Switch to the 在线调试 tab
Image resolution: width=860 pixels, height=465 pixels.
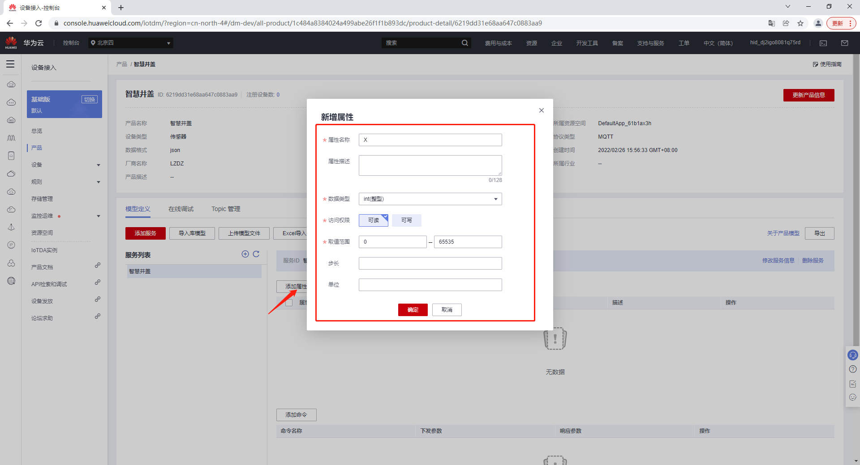(x=181, y=209)
